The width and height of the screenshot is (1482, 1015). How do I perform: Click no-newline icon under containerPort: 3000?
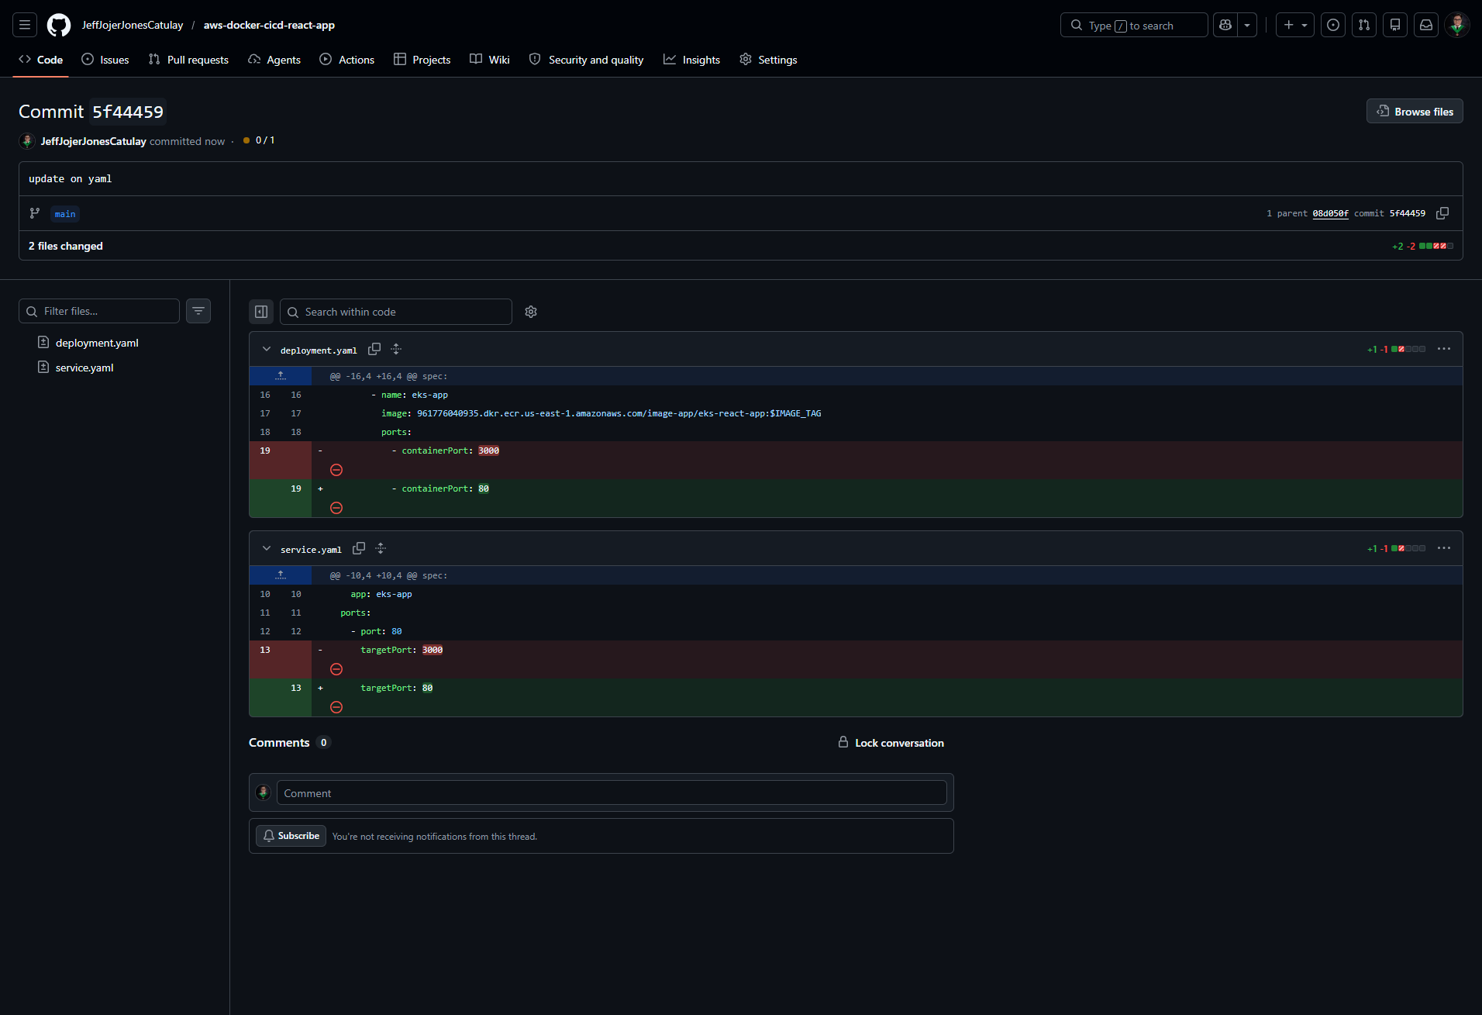coord(336,470)
